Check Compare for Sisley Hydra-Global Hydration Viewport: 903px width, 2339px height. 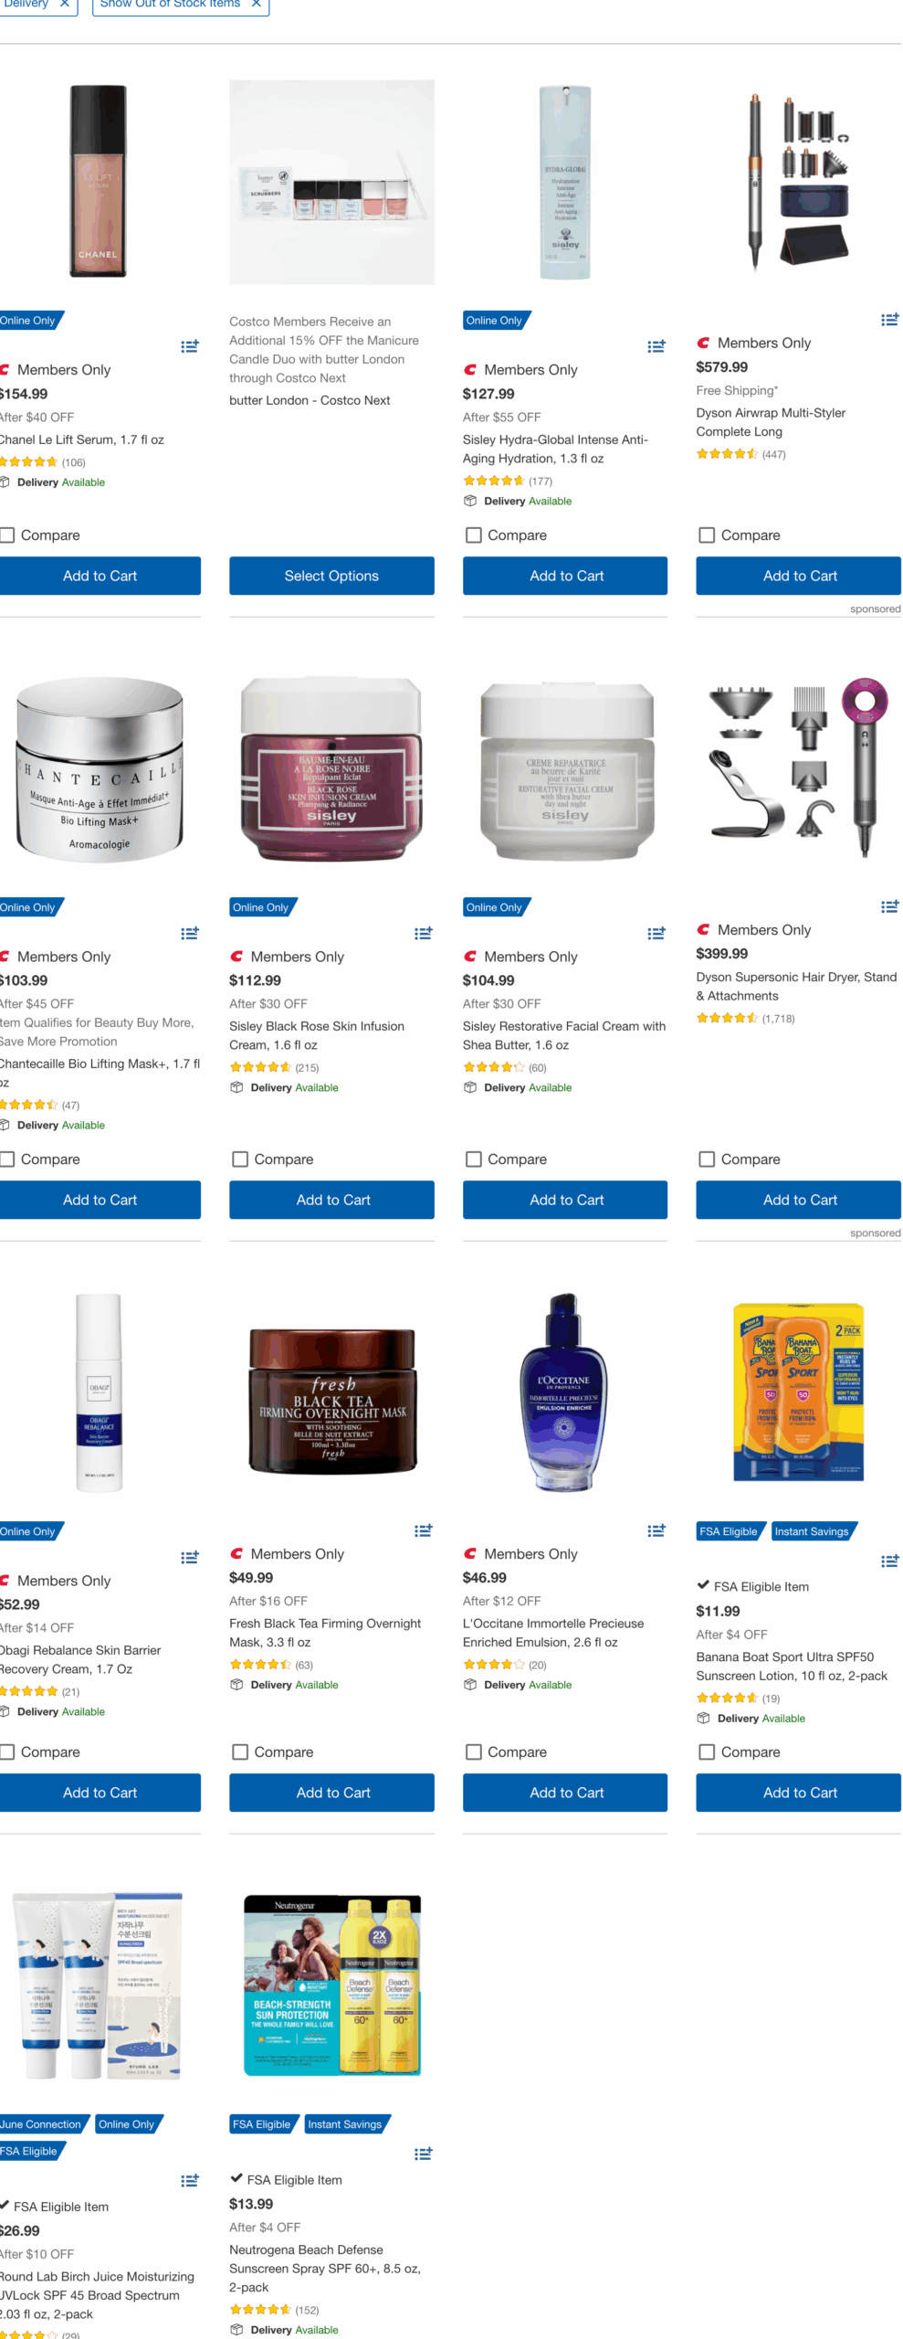(x=473, y=534)
